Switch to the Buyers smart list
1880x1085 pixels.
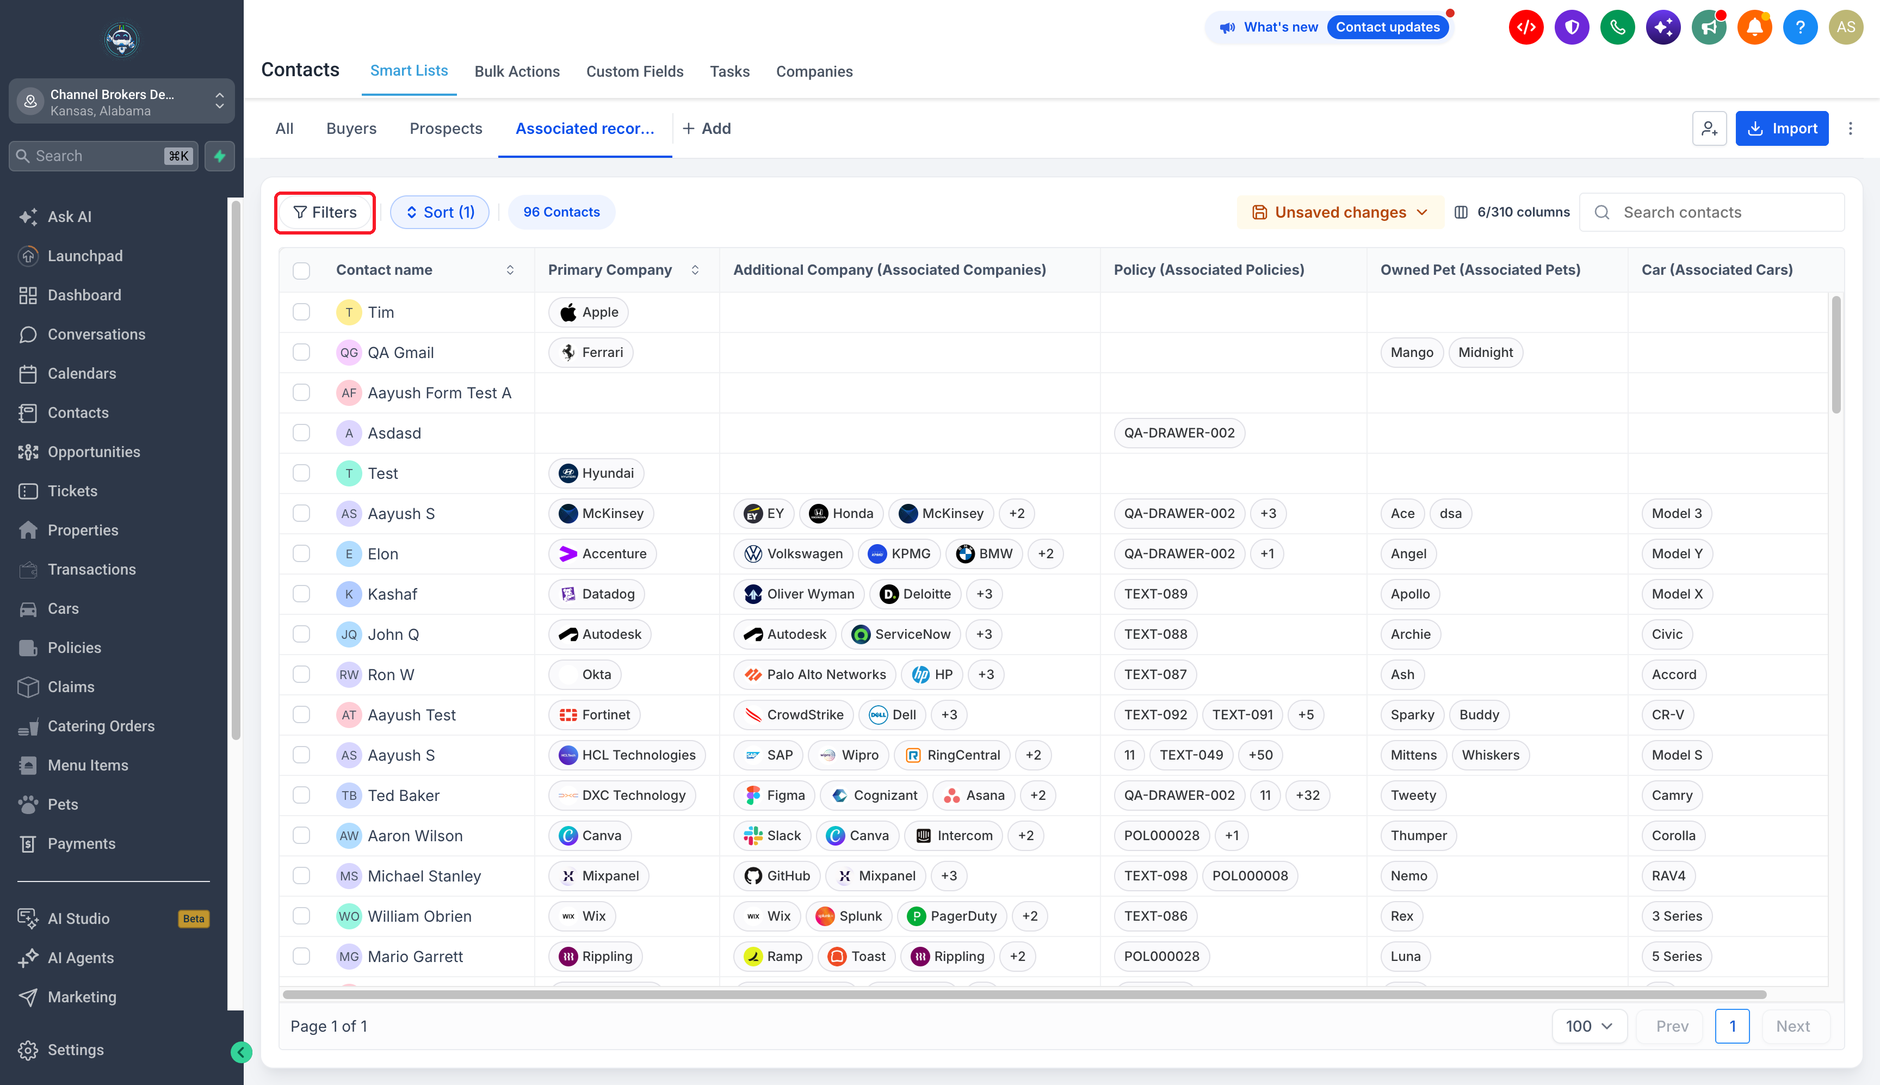[x=351, y=129]
